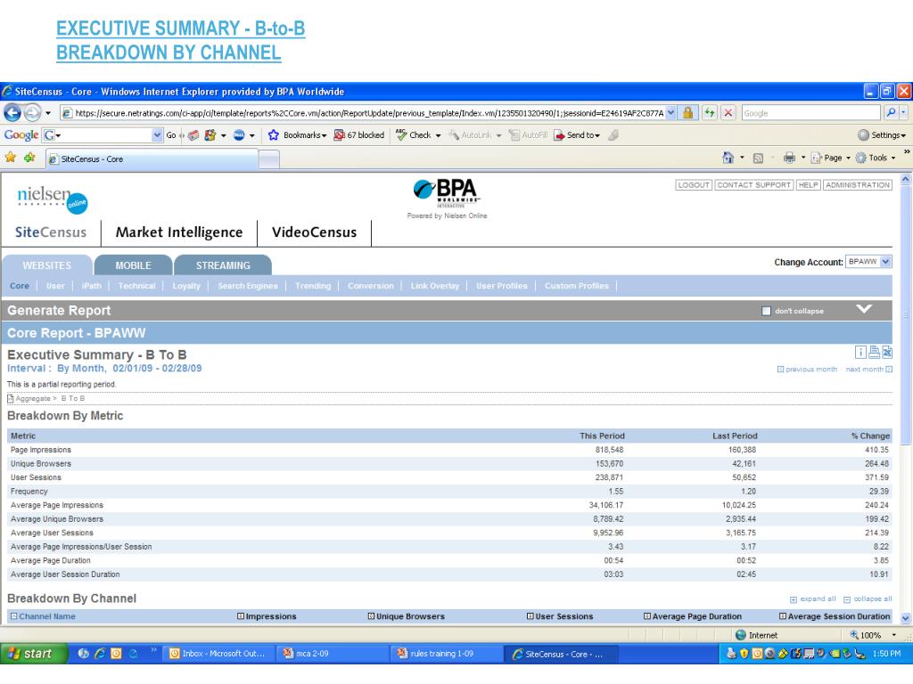Image resolution: width=913 pixels, height=684 pixels.
Task: Click the CONTACT SUPPORT button
Action: 754,185
